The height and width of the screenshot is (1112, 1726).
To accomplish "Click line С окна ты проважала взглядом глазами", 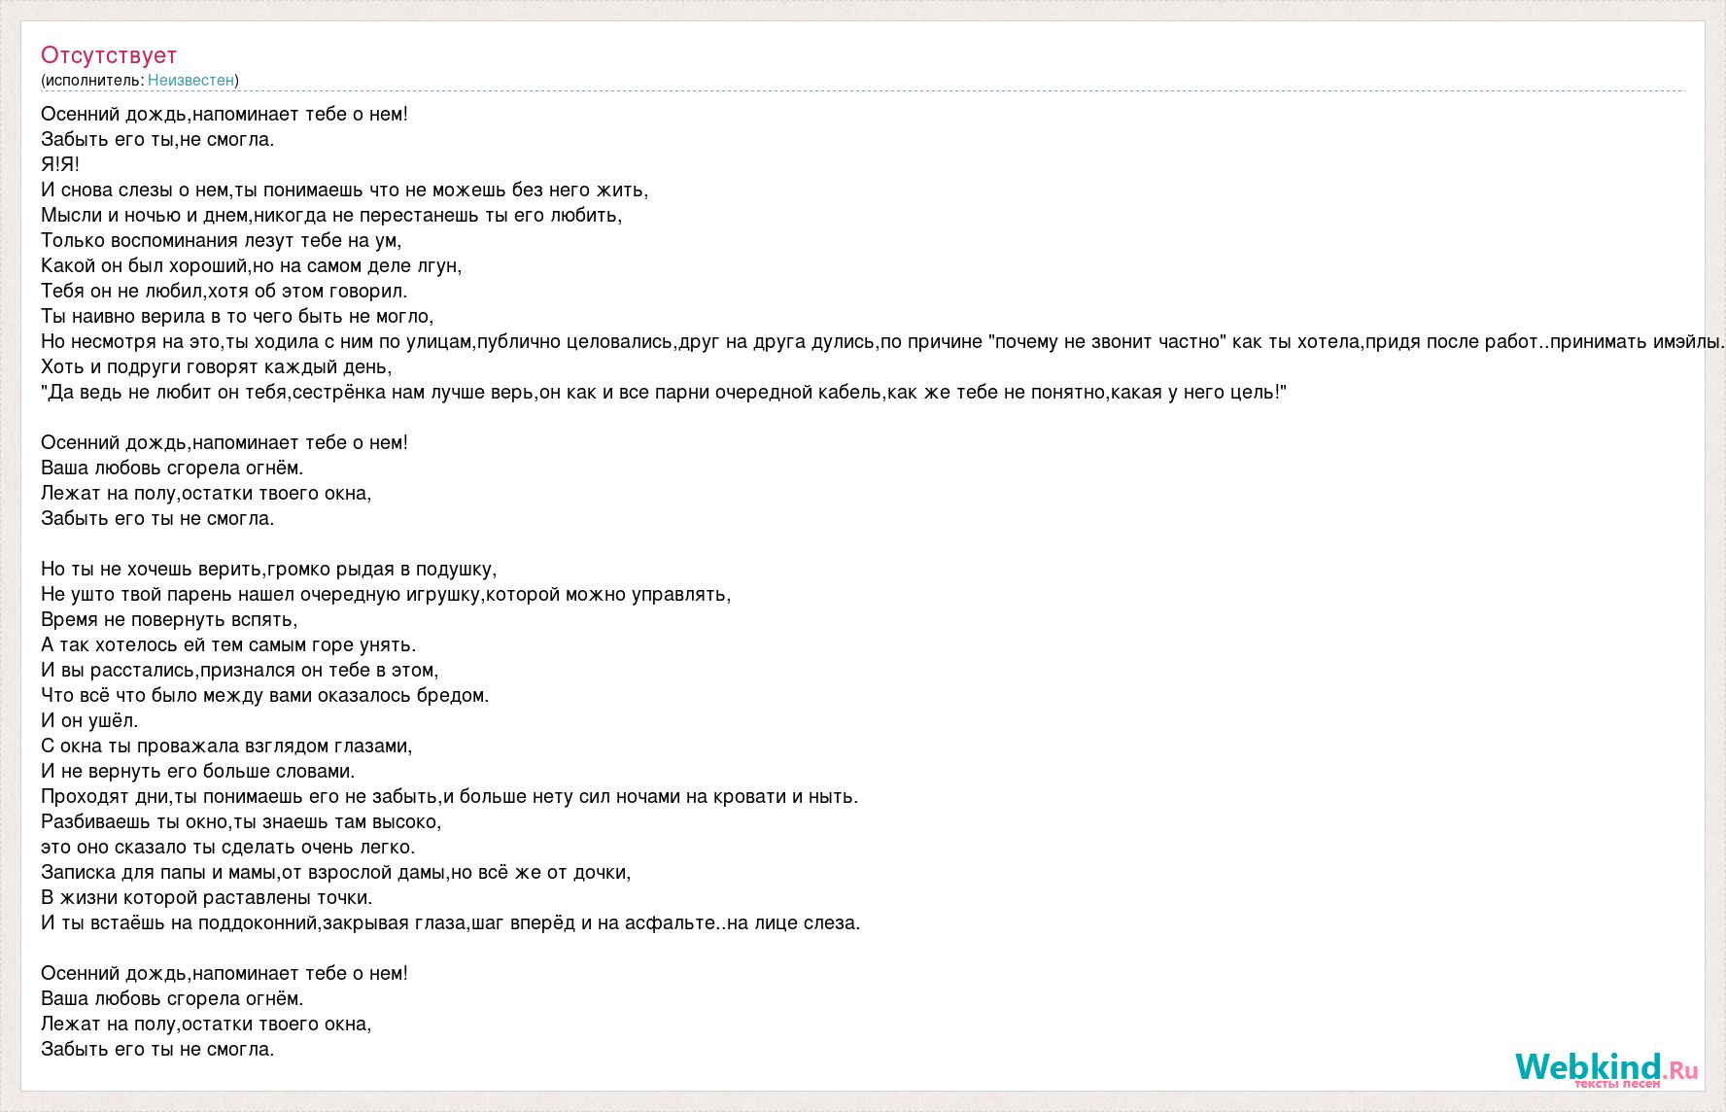I will tap(227, 746).
